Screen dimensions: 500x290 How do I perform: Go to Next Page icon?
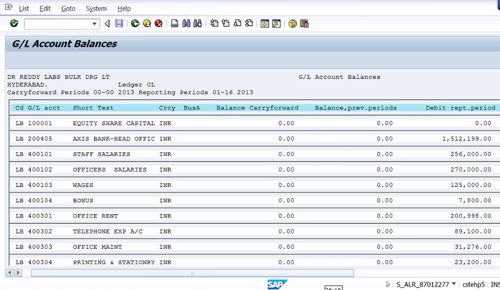point(237,24)
